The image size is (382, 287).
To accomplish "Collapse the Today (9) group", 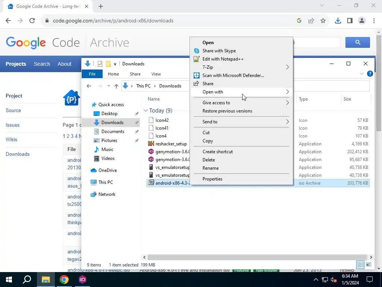I will pos(145,111).
